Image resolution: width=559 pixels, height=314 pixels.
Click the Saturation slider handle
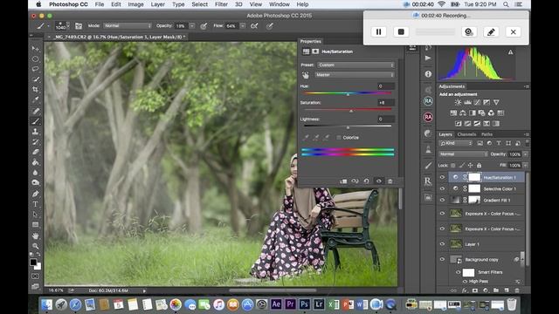point(351,111)
